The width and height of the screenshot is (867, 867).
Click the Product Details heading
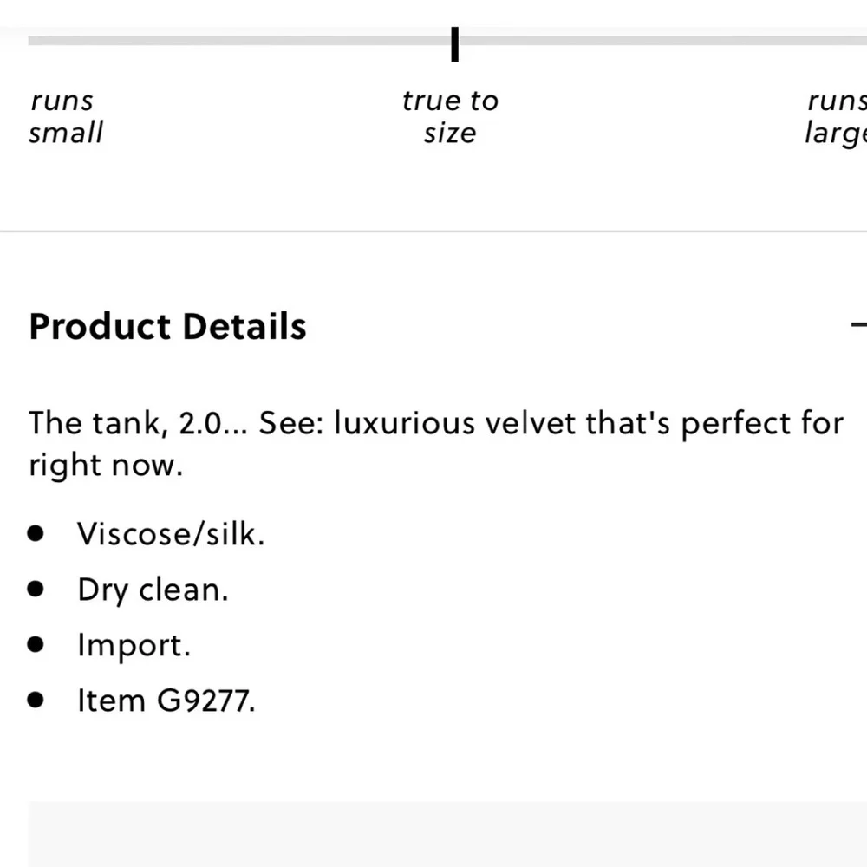(x=167, y=326)
